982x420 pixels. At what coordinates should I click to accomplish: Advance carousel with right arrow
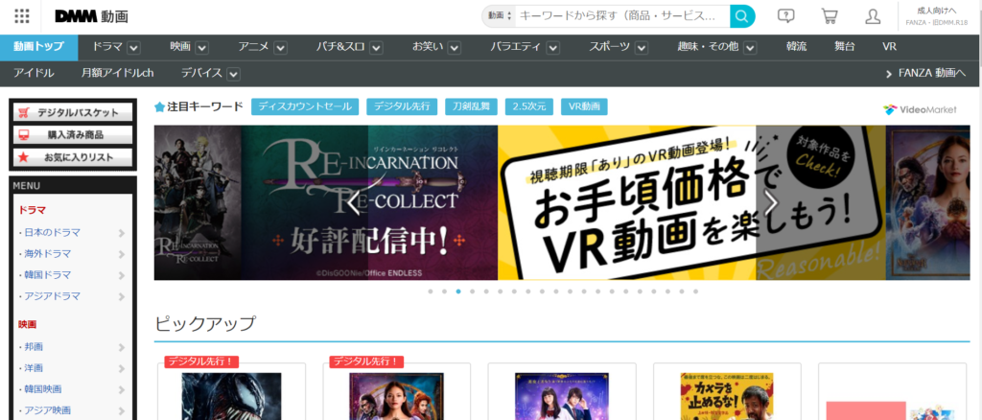770,202
